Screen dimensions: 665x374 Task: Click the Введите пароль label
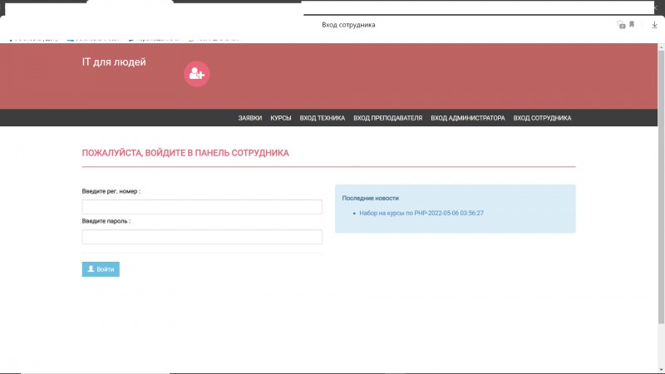click(106, 221)
